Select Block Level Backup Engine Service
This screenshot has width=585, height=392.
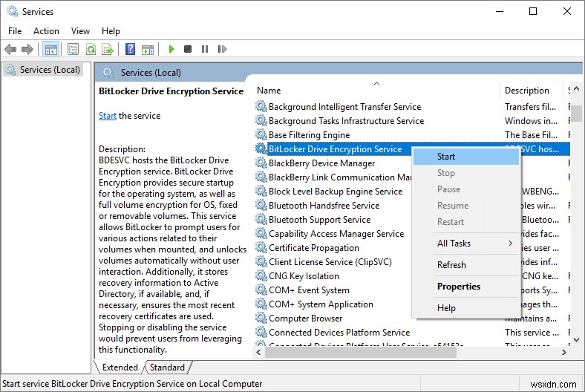[x=336, y=192]
